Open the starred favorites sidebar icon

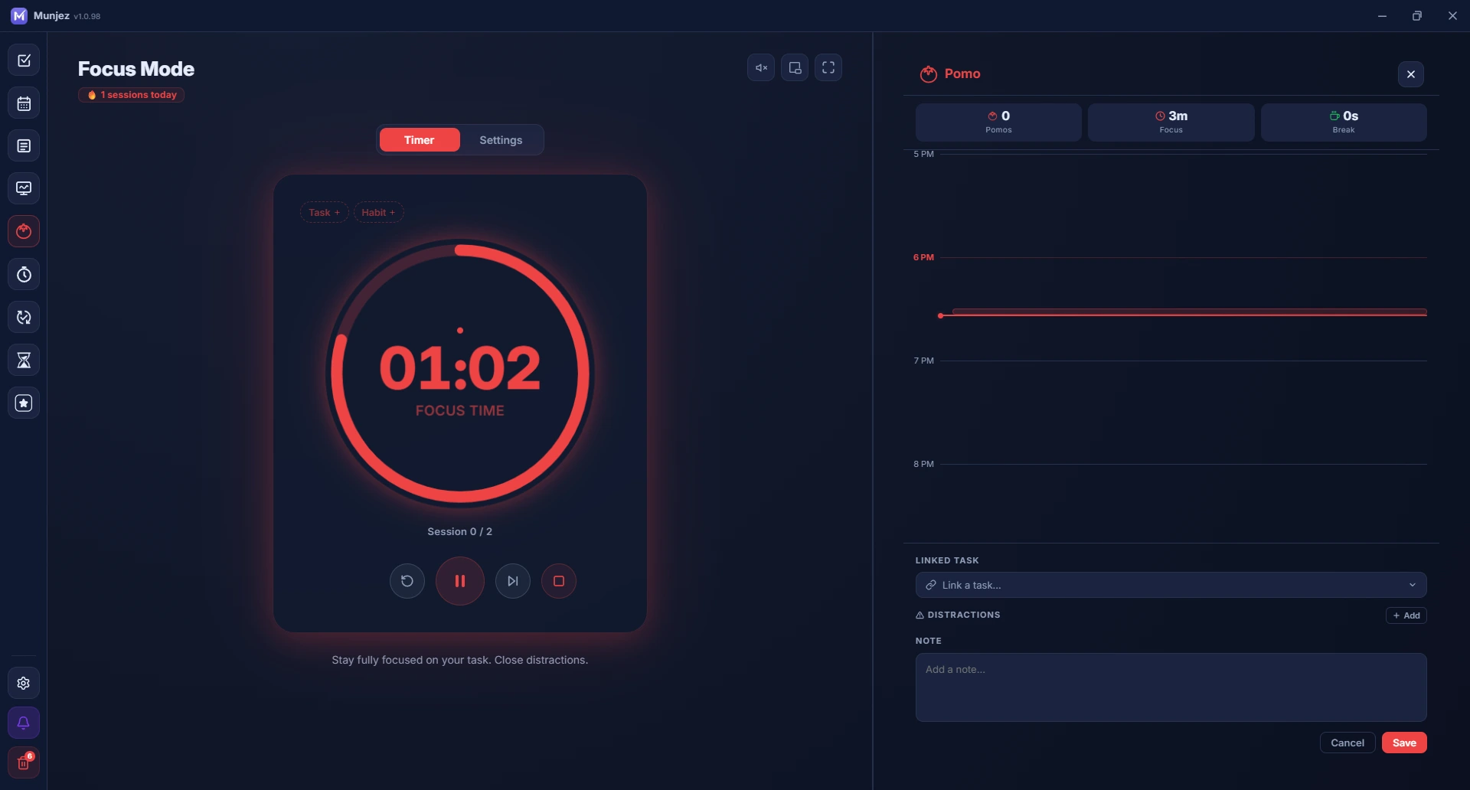(x=24, y=403)
